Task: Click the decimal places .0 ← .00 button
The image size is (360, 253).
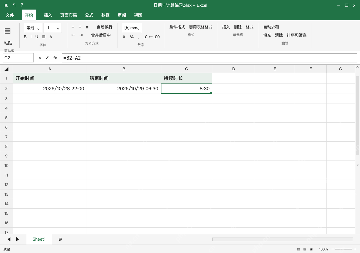Action: click(152, 37)
